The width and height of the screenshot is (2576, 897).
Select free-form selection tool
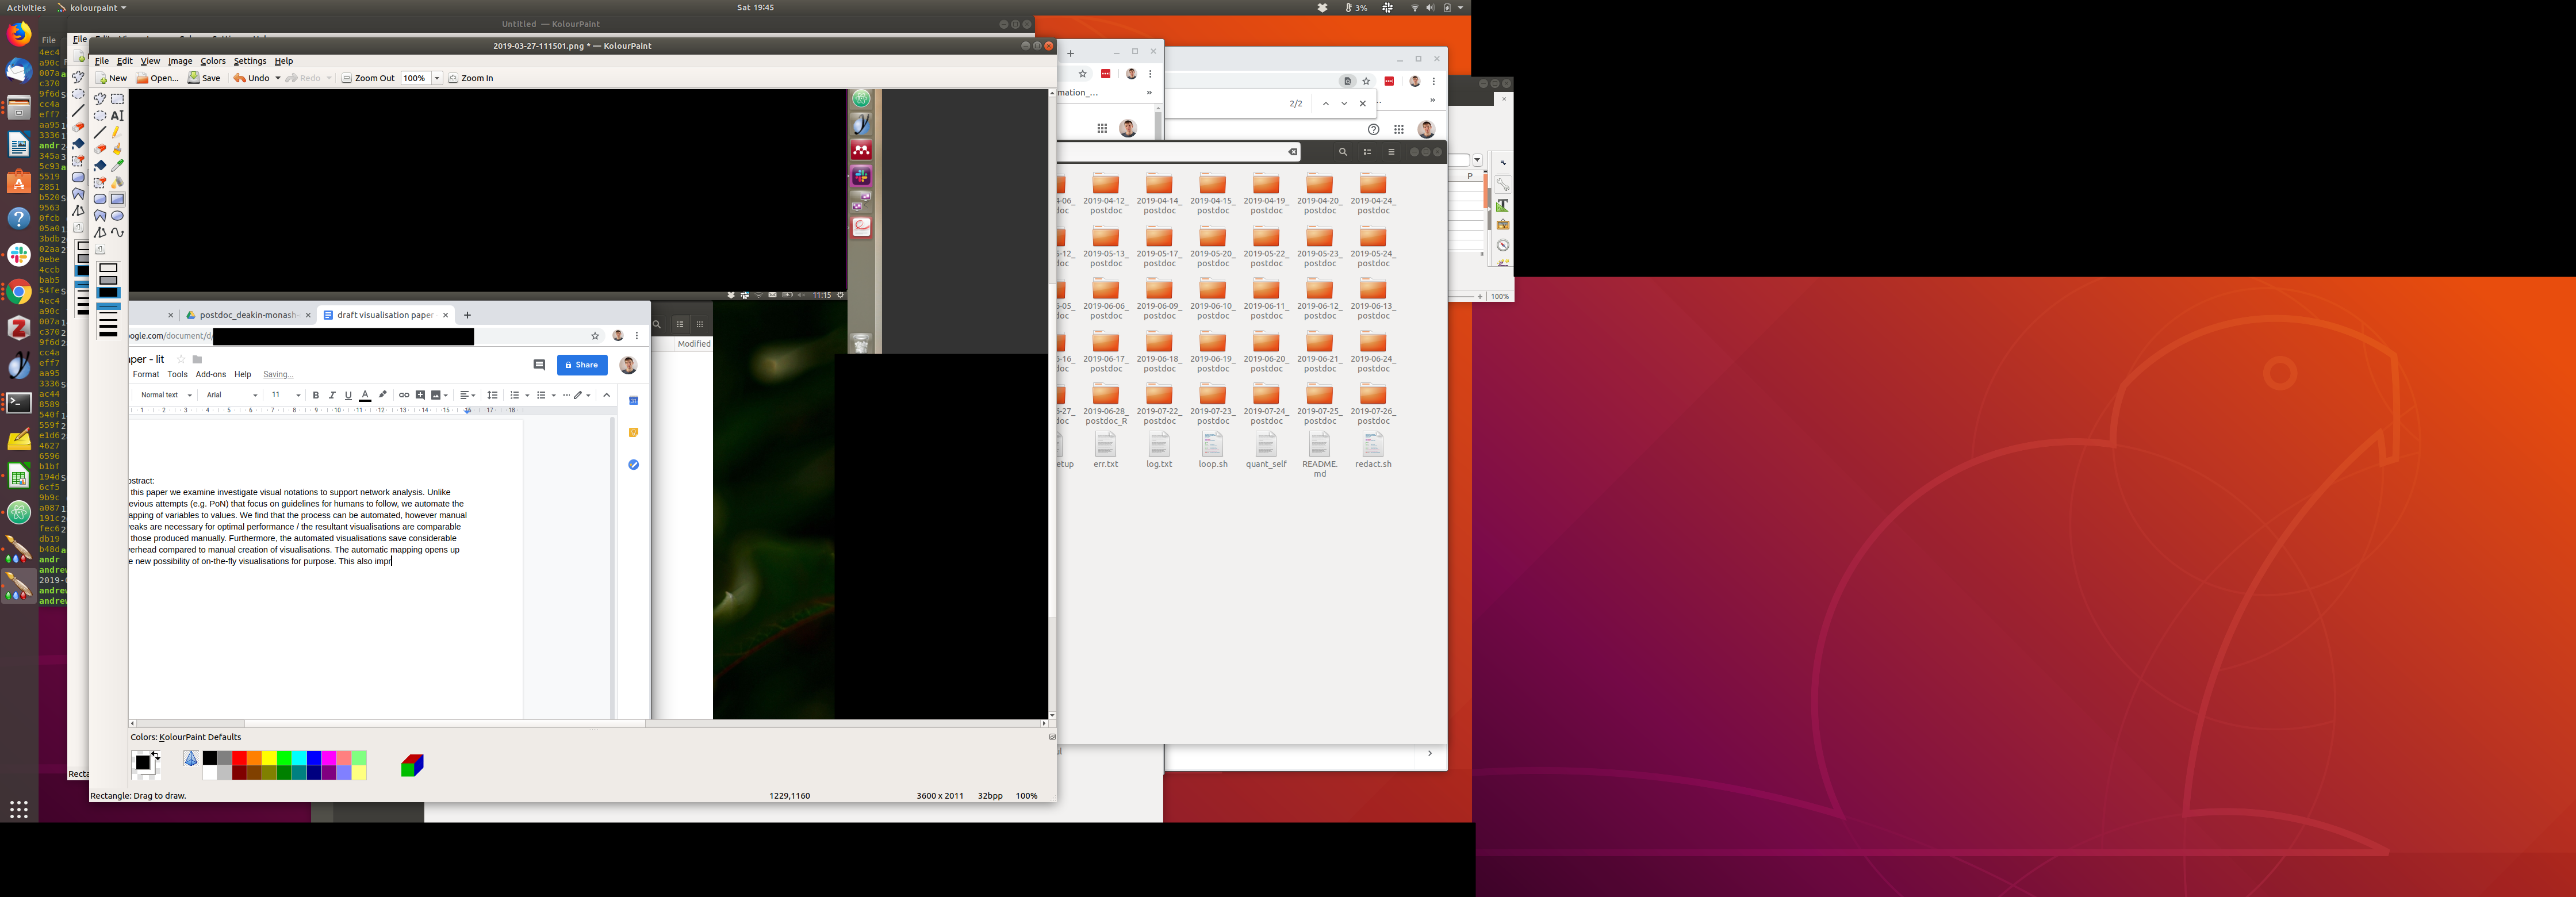[x=100, y=99]
